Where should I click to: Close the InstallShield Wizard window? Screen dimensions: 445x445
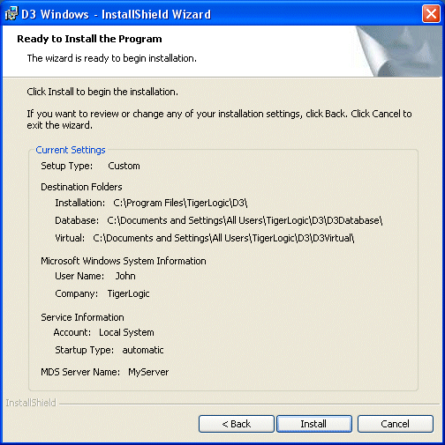pyautogui.click(x=431, y=13)
